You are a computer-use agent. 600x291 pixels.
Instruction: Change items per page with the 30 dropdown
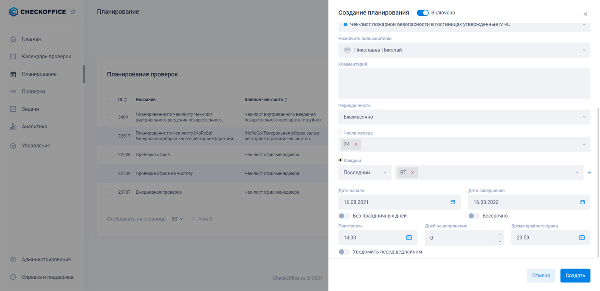(177, 218)
